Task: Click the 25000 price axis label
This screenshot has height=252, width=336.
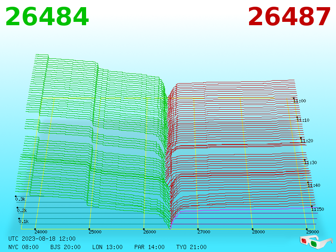Action: click(x=95, y=232)
